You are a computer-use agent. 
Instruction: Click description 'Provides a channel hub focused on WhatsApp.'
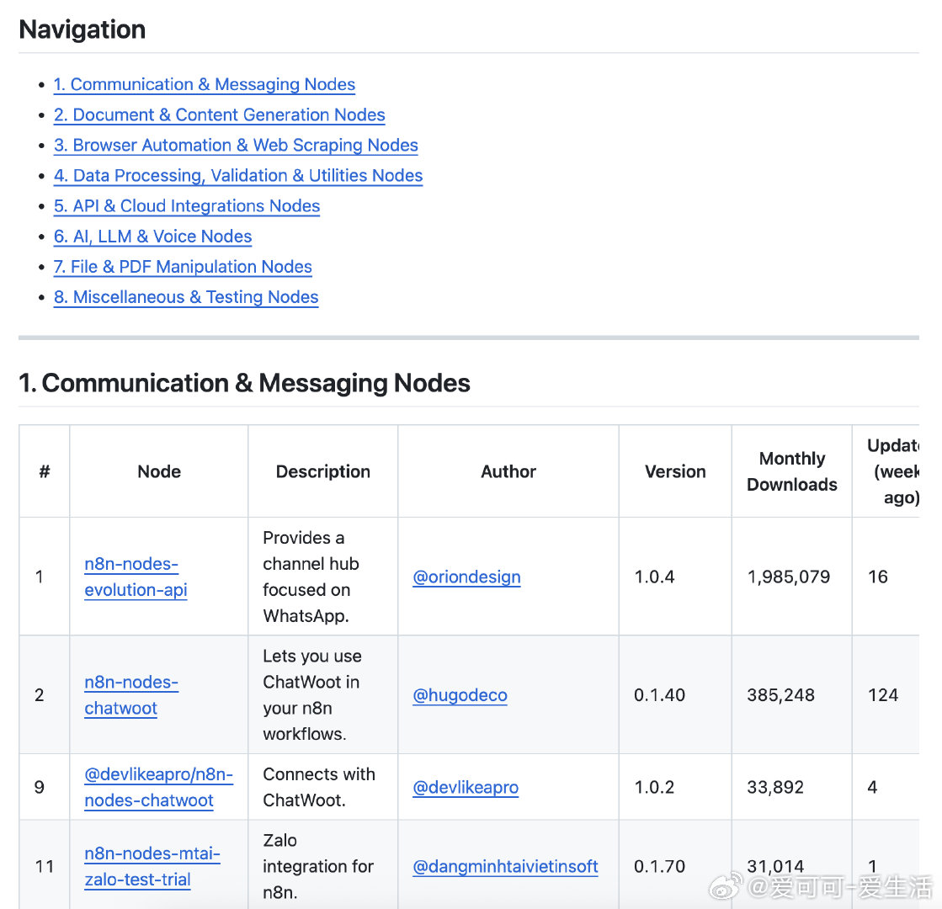click(311, 577)
